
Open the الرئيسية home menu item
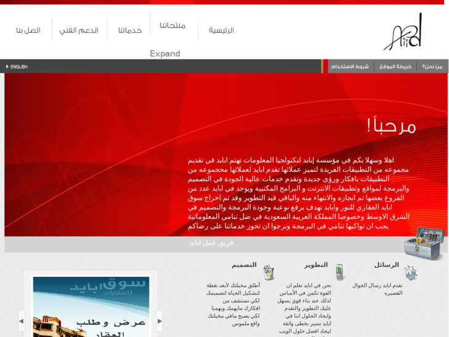tap(221, 30)
